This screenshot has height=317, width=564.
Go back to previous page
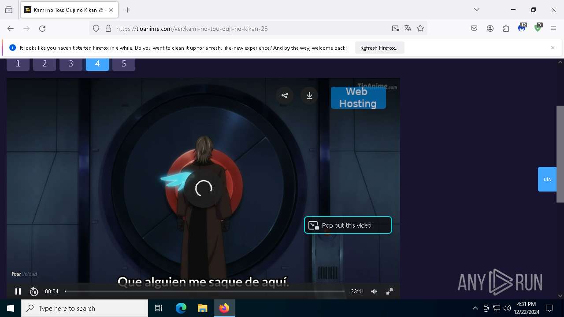[11, 29]
